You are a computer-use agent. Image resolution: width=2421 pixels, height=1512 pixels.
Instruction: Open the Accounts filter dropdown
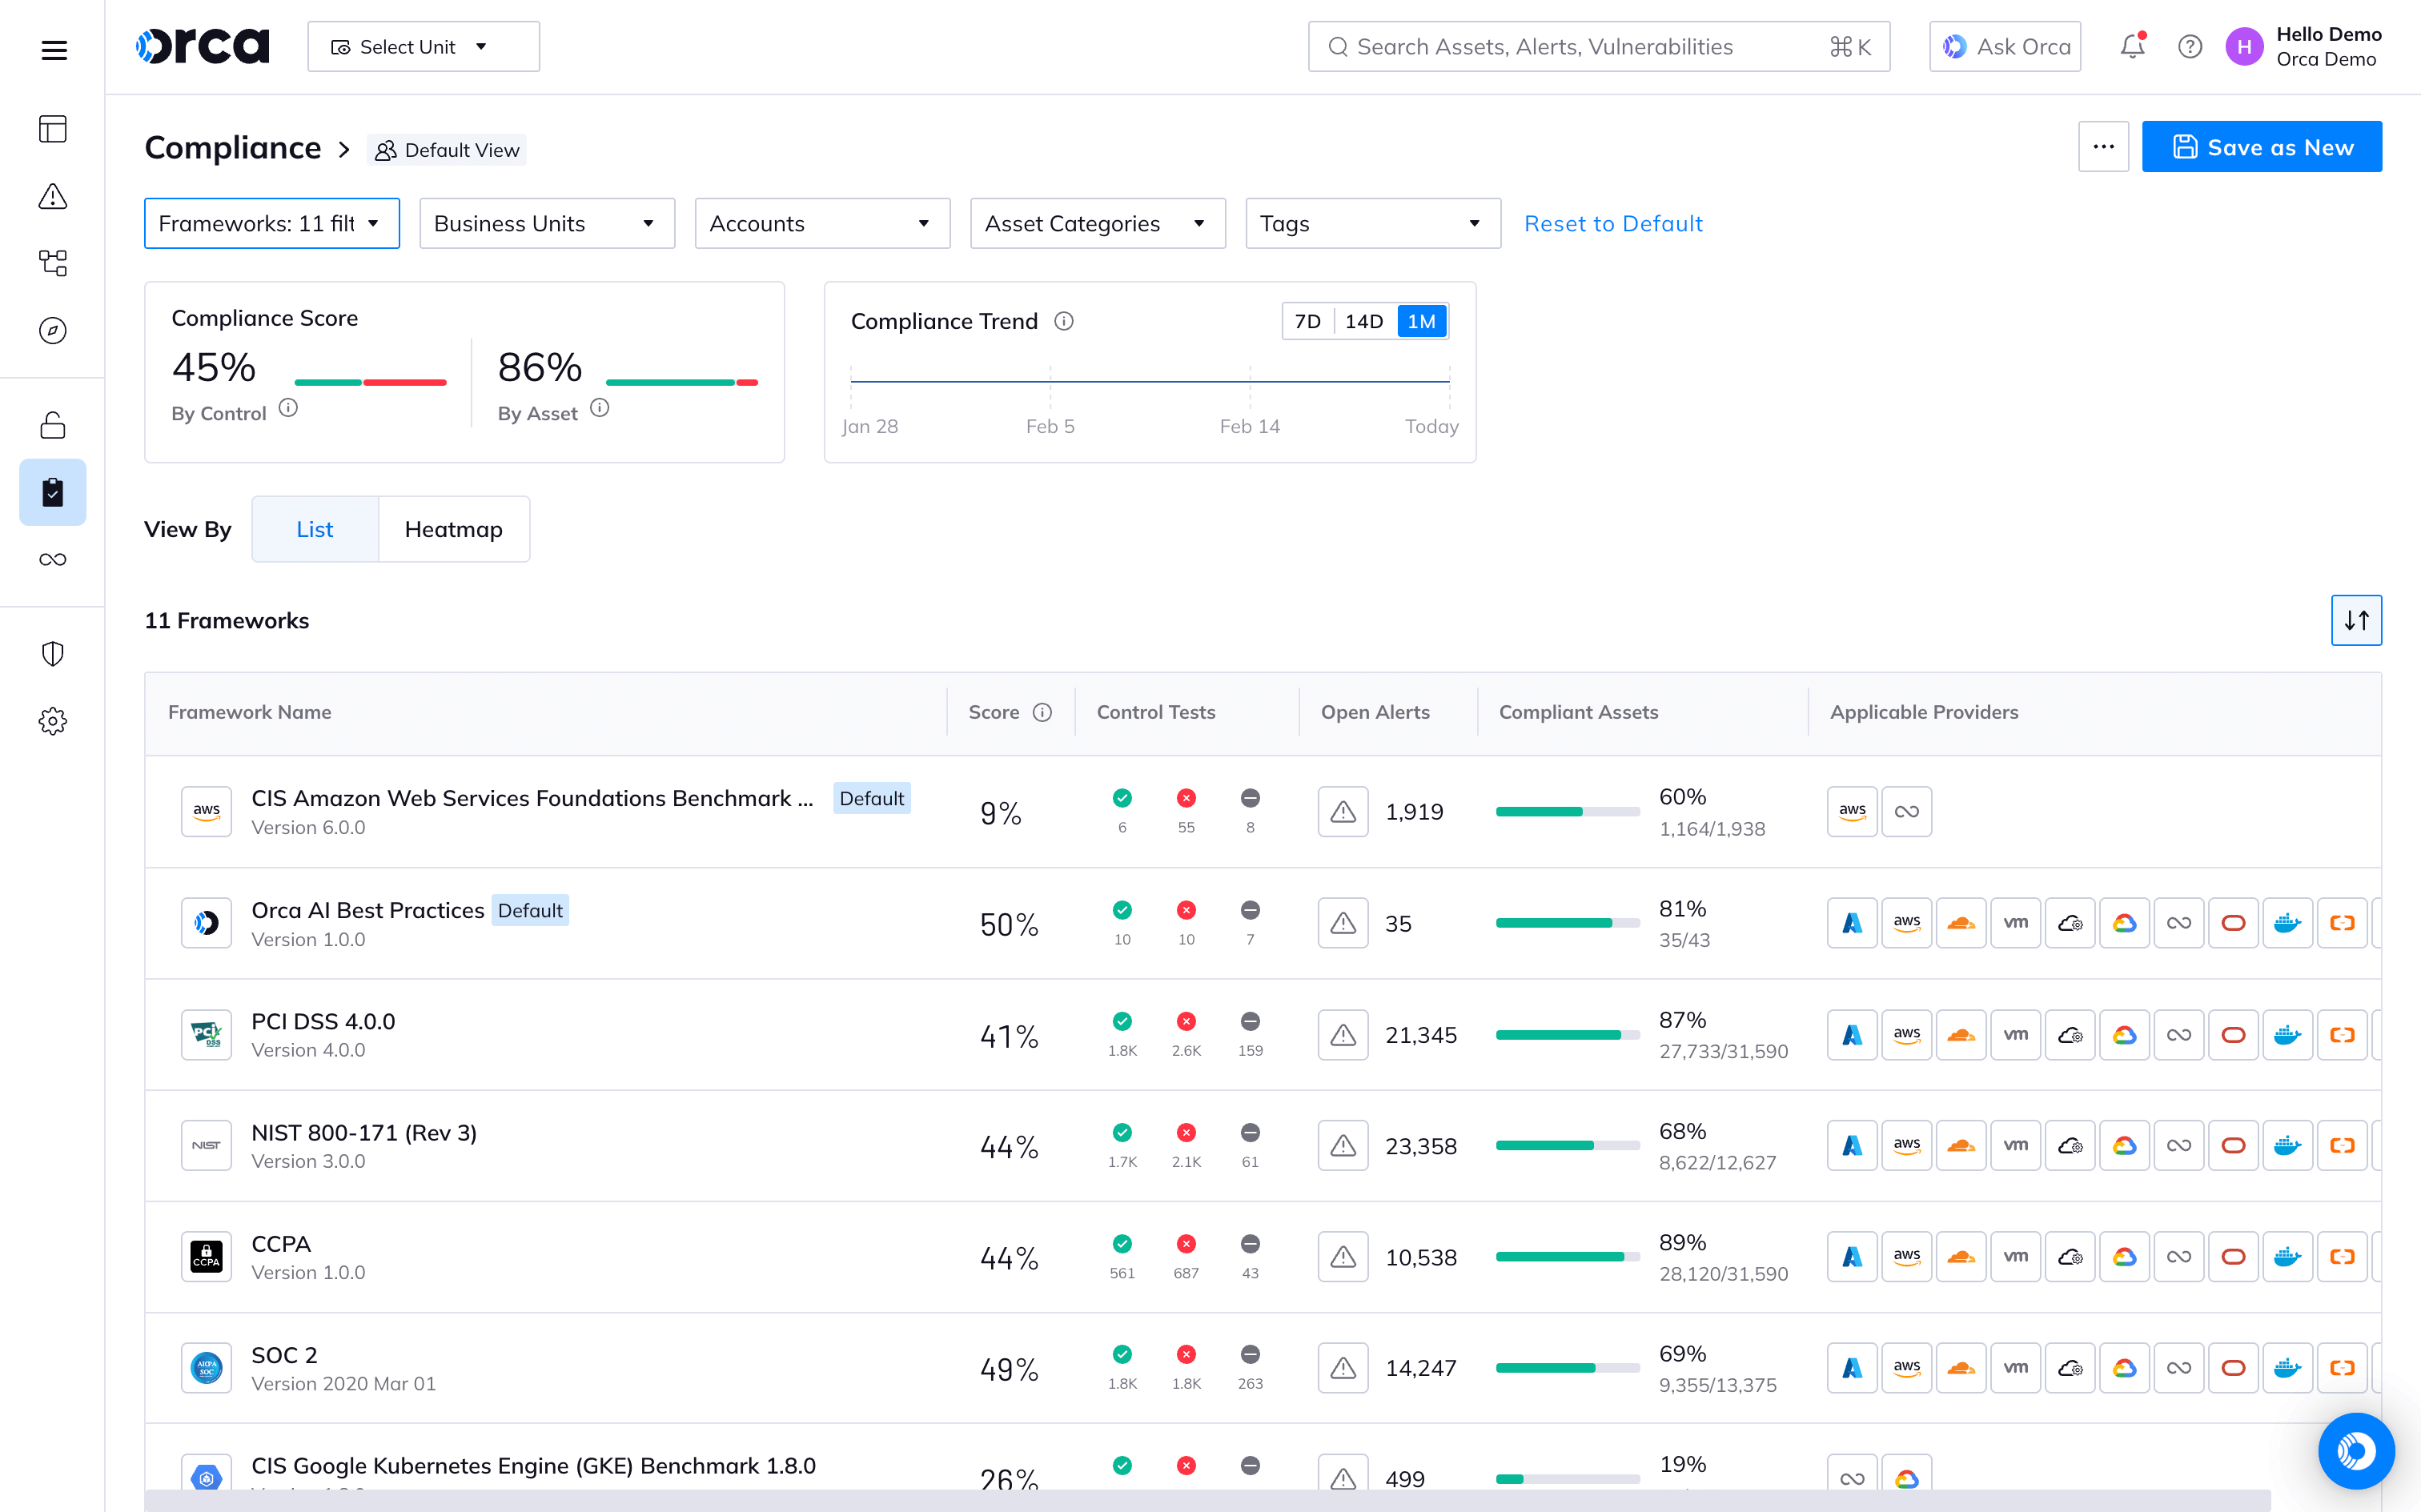(822, 223)
